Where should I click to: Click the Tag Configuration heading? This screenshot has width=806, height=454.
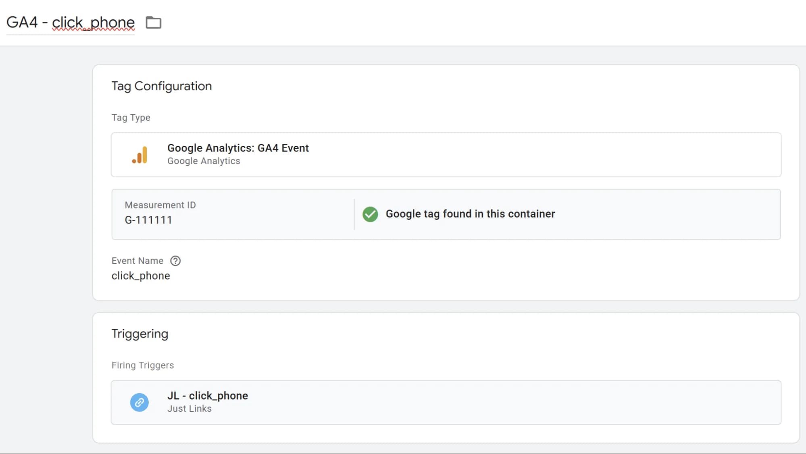pyautogui.click(x=162, y=86)
